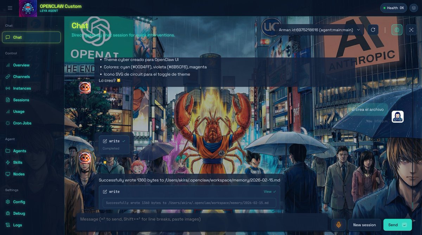Open the Arman session selector dropdown
This screenshot has width=422, height=235.
(319, 30)
